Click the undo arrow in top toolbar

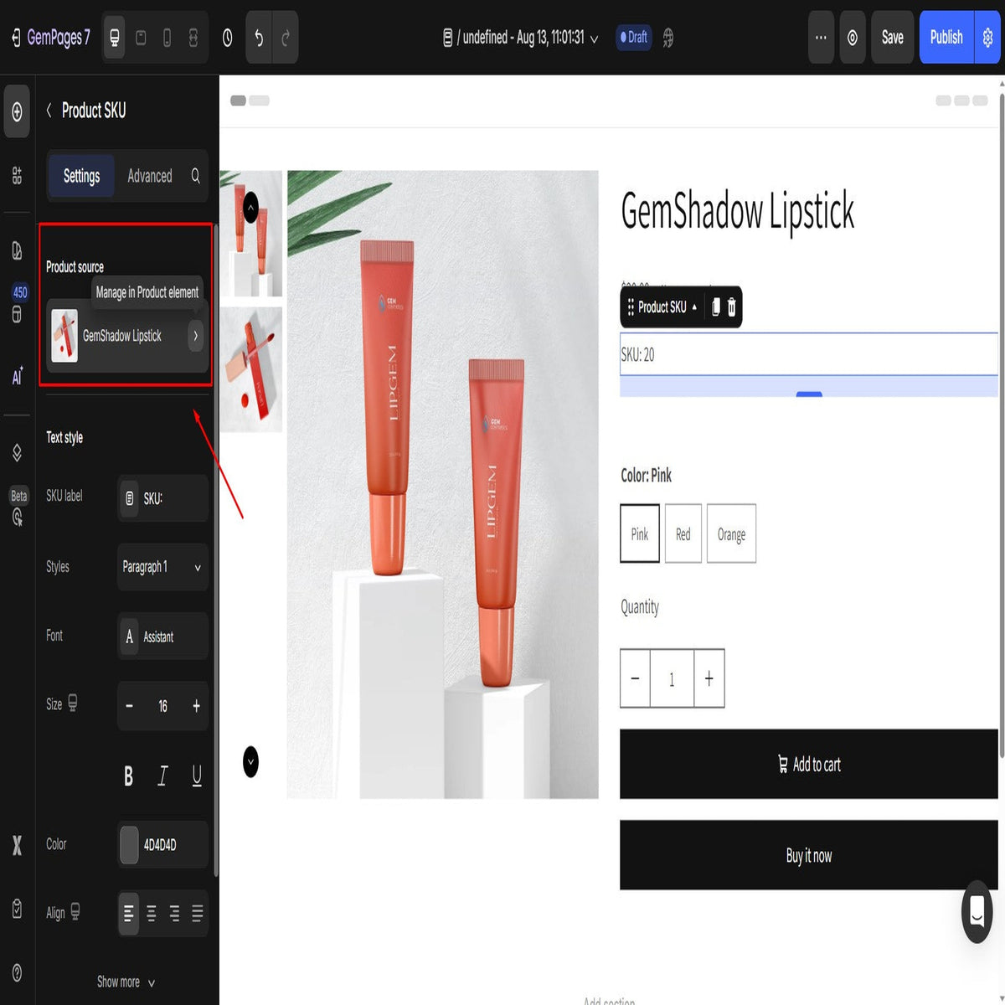tap(259, 38)
